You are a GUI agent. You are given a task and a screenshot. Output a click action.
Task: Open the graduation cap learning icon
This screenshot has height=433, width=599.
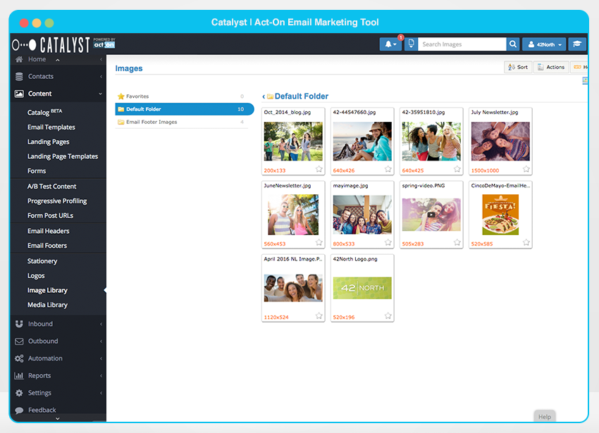point(577,44)
